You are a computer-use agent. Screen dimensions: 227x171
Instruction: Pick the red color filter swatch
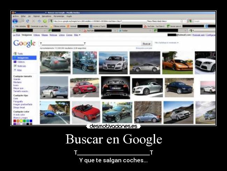tap(15, 121)
